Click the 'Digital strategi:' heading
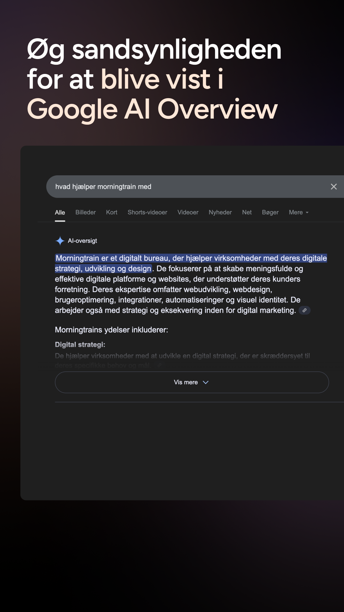Image resolution: width=344 pixels, height=612 pixels. tap(80, 345)
